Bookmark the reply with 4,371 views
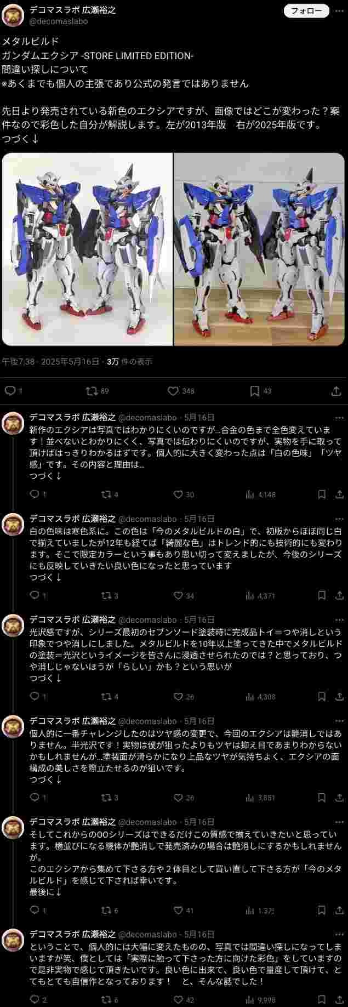This screenshot has width=348, height=1007. 322,595
